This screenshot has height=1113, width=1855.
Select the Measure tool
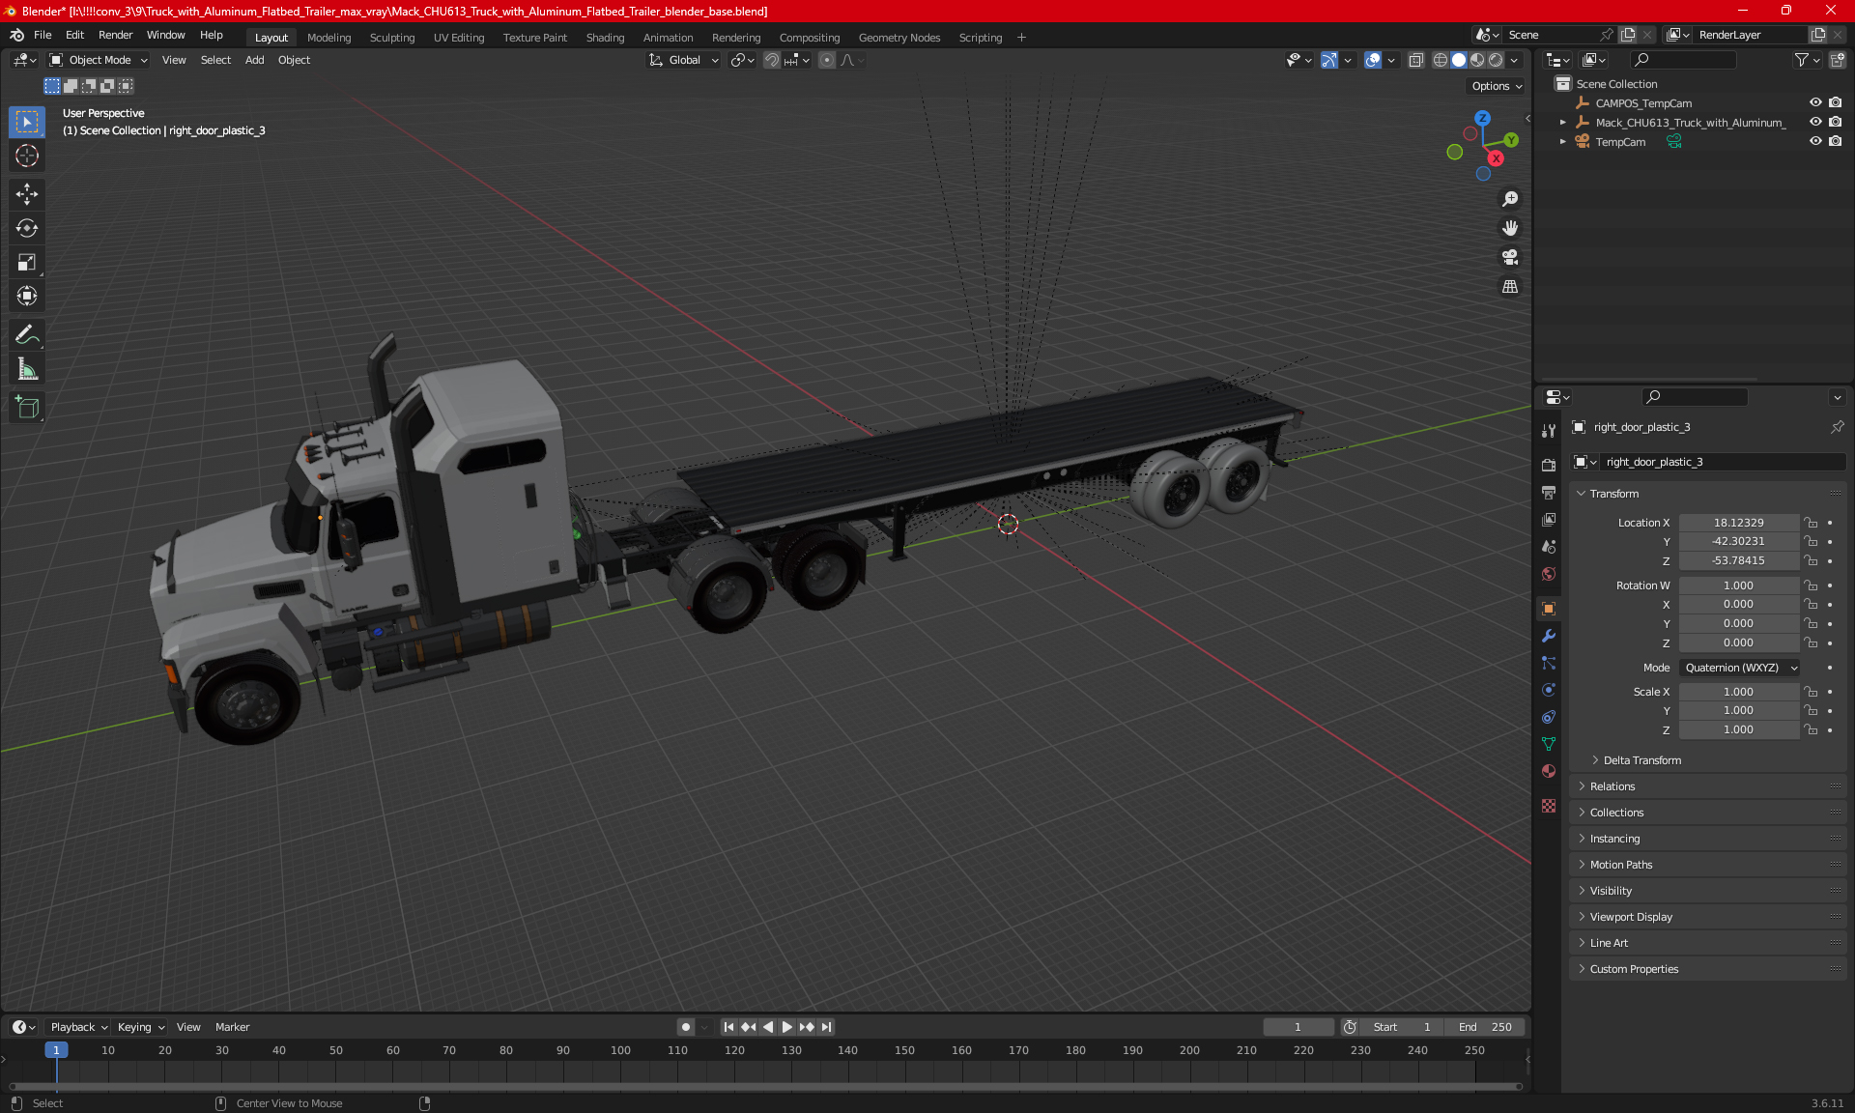tap(27, 369)
